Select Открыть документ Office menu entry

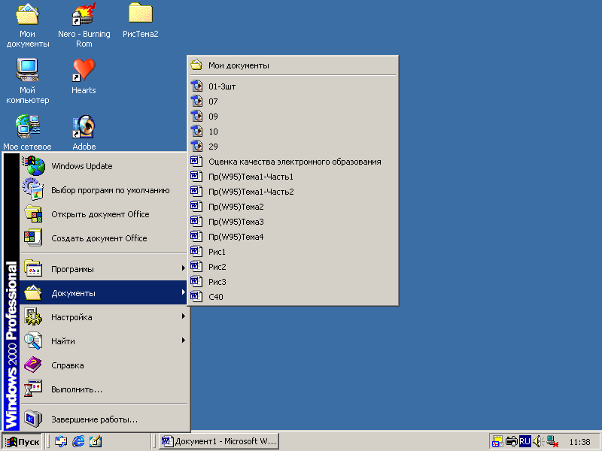(x=104, y=214)
